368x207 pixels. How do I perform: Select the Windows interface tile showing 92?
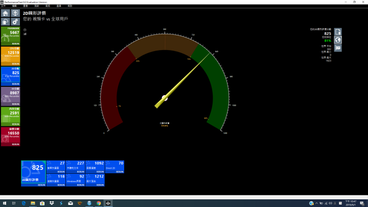(x=75, y=180)
